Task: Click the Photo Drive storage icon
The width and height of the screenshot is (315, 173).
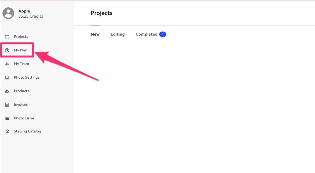Action: [x=7, y=118]
